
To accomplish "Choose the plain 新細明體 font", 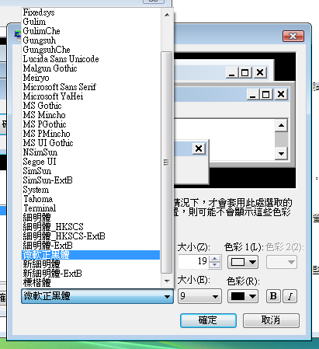I will pyautogui.click(x=91, y=264).
